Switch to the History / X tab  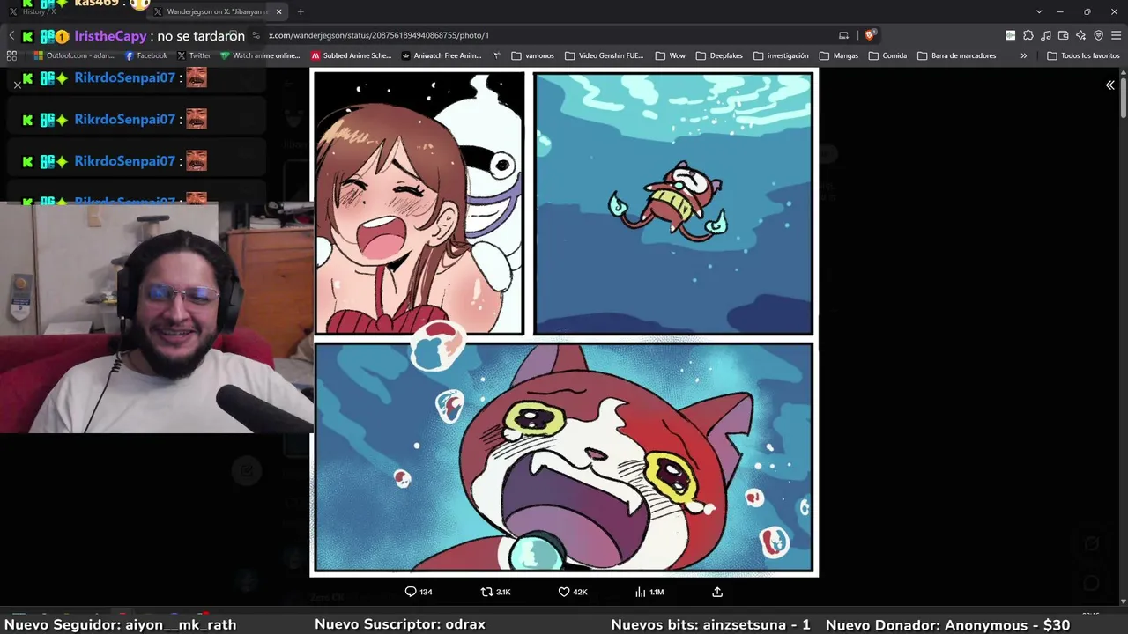[35, 11]
